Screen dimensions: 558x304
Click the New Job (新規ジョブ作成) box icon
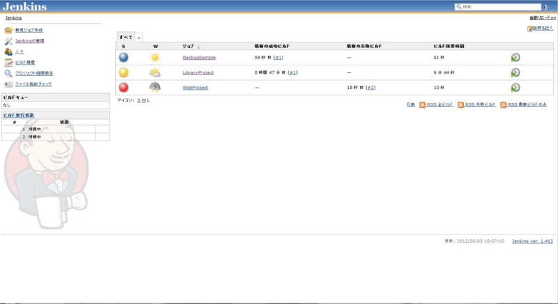[8, 30]
